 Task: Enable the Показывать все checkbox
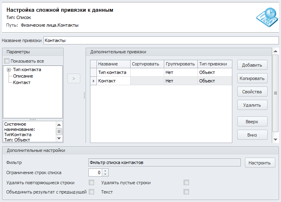pyautogui.click(x=7, y=61)
